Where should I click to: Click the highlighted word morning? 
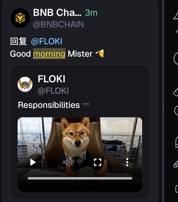pyautogui.click(x=49, y=54)
